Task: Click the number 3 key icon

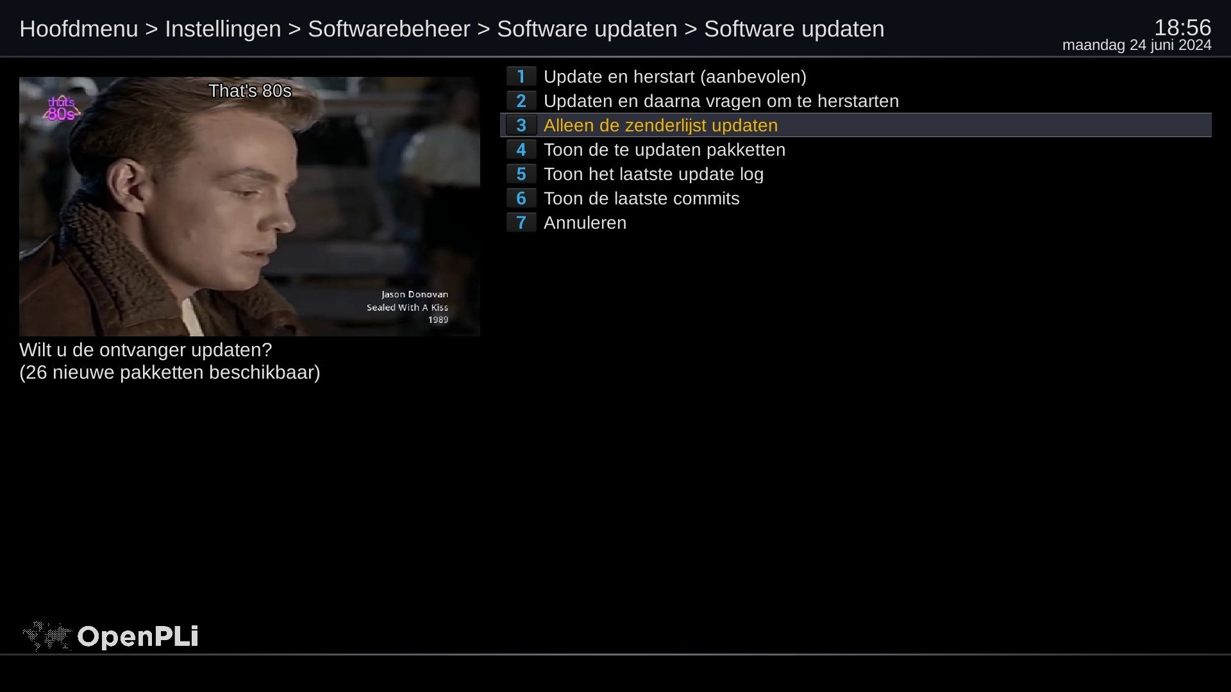Action: click(521, 126)
